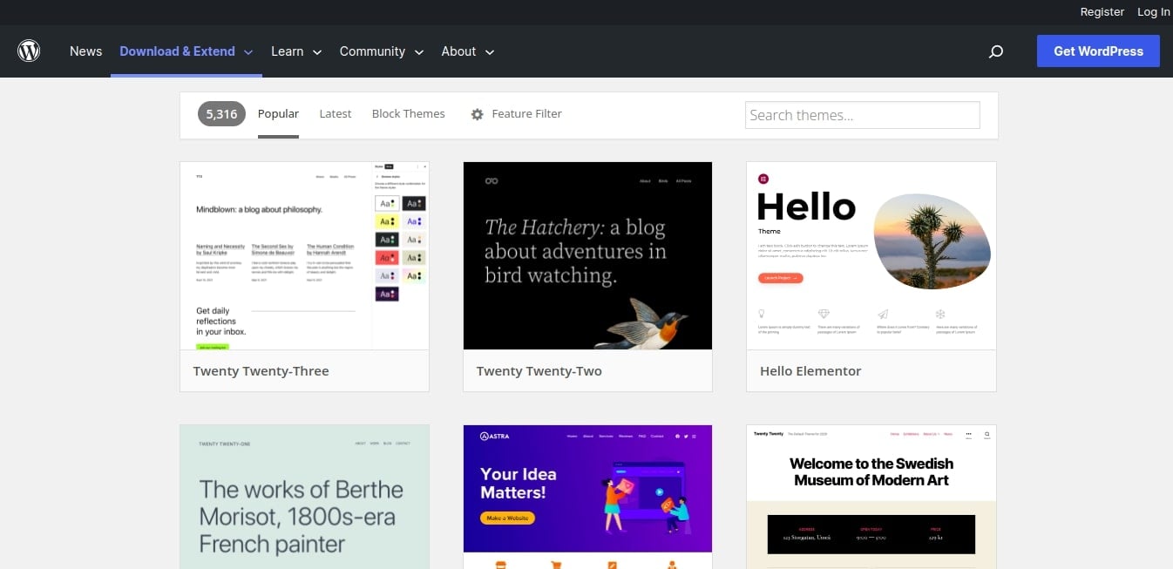Image resolution: width=1173 pixels, height=569 pixels.
Task: Expand the Community menu chevron
Action: (x=419, y=52)
